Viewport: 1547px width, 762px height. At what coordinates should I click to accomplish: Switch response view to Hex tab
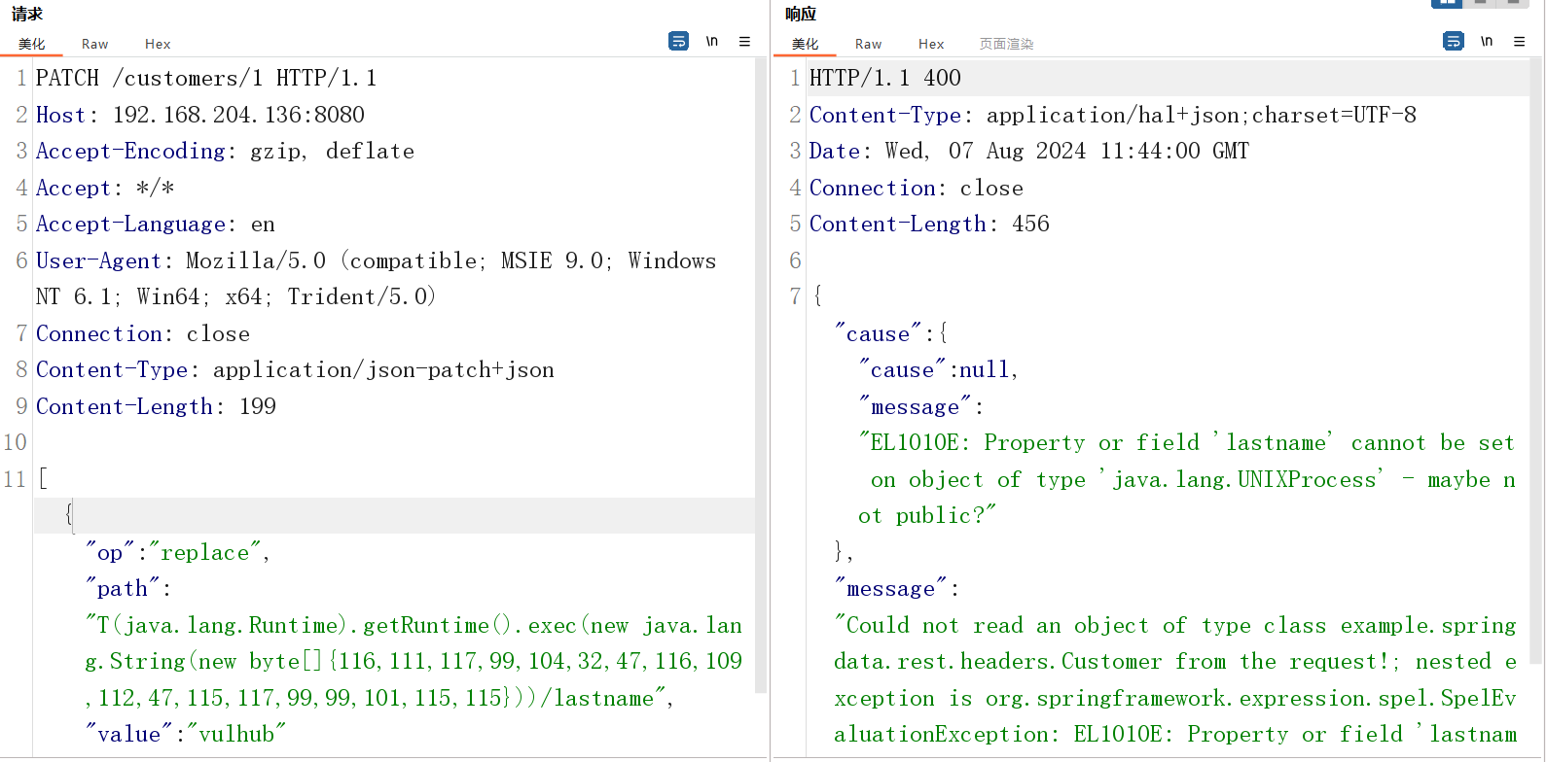[x=931, y=44]
